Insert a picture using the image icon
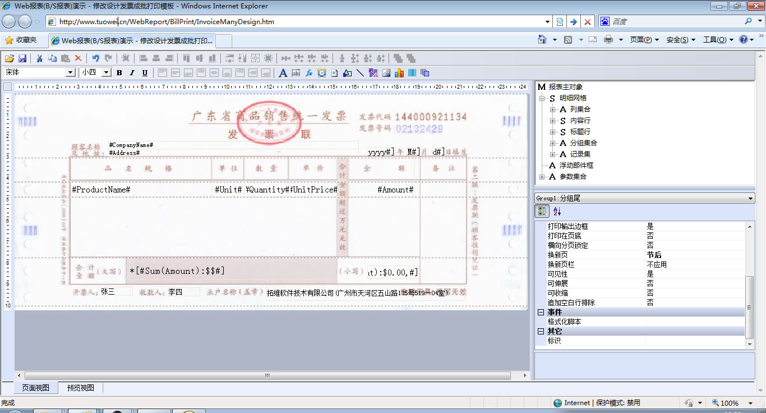This screenshot has height=413, width=766. (386, 73)
